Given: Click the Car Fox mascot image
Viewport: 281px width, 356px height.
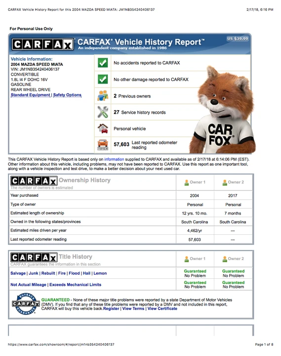Looking at the screenshot, I should pyautogui.click(x=223, y=110).
